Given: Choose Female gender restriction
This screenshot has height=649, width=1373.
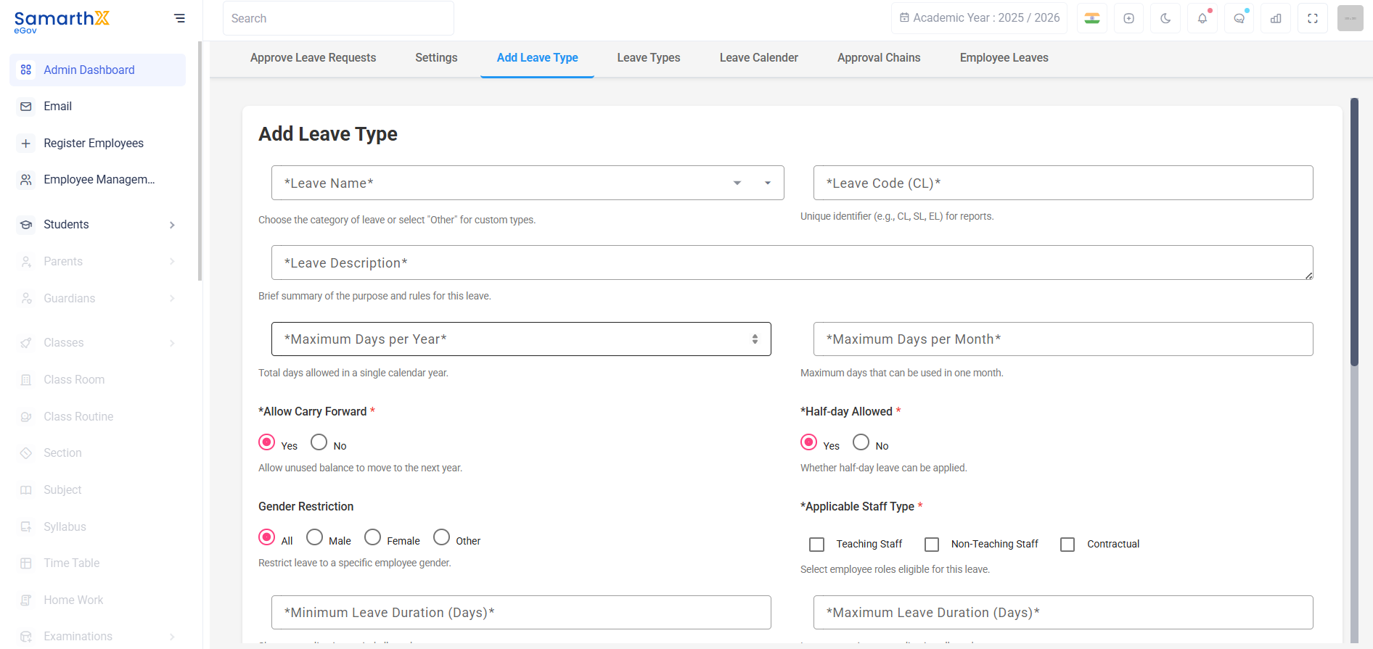Looking at the screenshot, I should [373, 537].
